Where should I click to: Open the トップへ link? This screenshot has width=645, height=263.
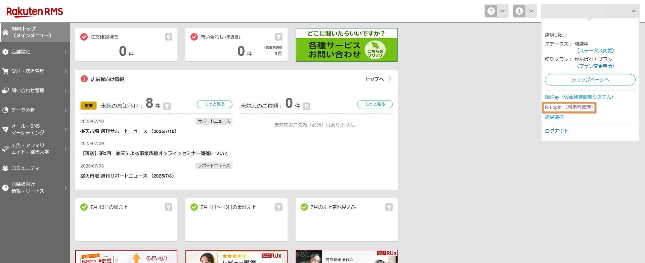[x=379, y=79]
